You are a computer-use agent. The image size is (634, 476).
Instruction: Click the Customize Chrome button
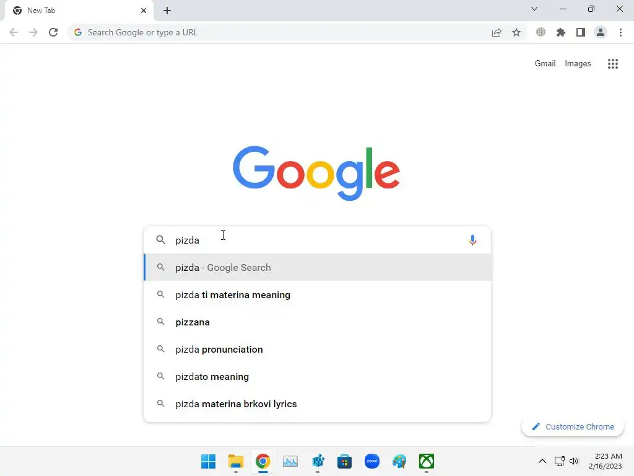(573, 426)
